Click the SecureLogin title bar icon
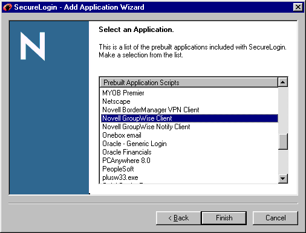Viewport: 306px width, 233px height. [x=7, y=7]
